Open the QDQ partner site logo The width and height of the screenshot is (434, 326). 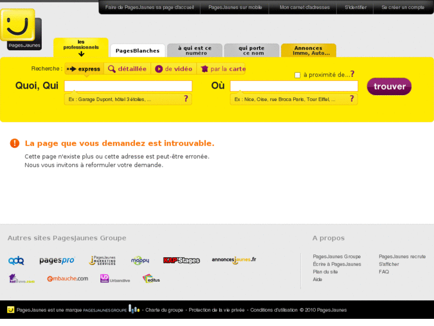coord(16,261)
